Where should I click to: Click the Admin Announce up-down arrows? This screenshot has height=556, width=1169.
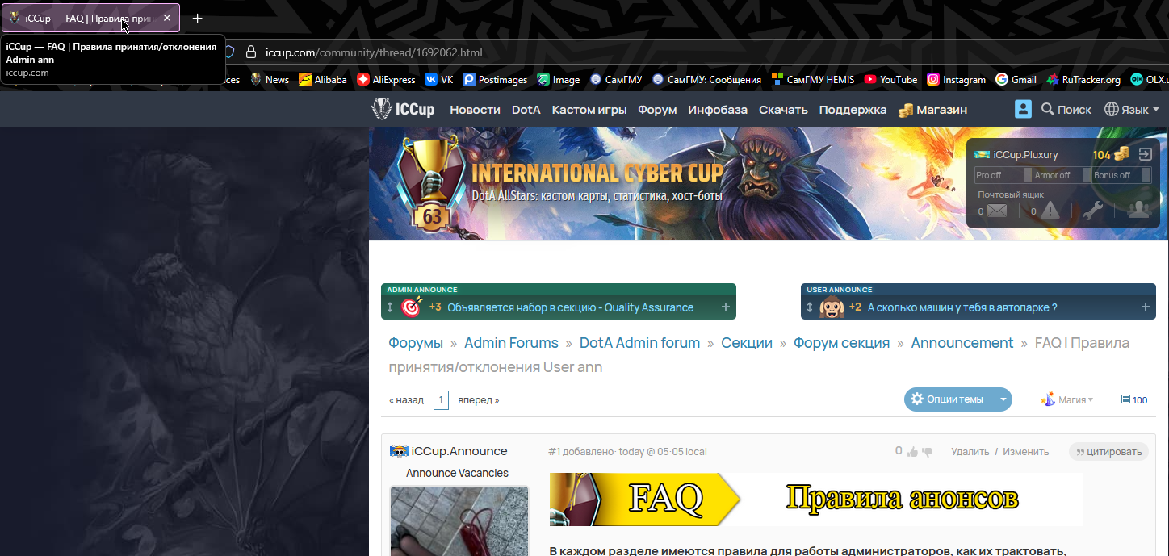click(390, 307)
